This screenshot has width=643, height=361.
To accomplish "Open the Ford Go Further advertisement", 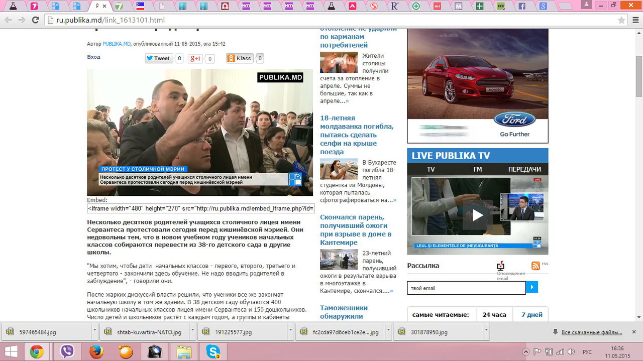I will pyautogui.click(x=477, y=86).
